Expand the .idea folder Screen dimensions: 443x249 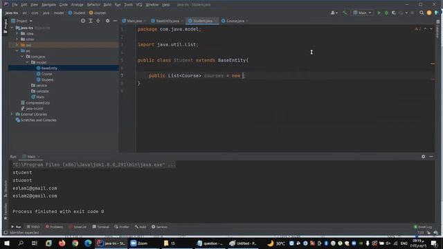(x=17, y=33)
